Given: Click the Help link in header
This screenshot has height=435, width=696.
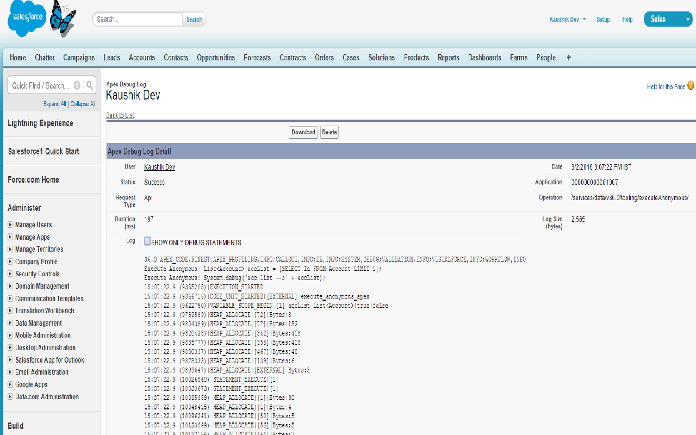Looking at the screenshot, I should (627, 19).
